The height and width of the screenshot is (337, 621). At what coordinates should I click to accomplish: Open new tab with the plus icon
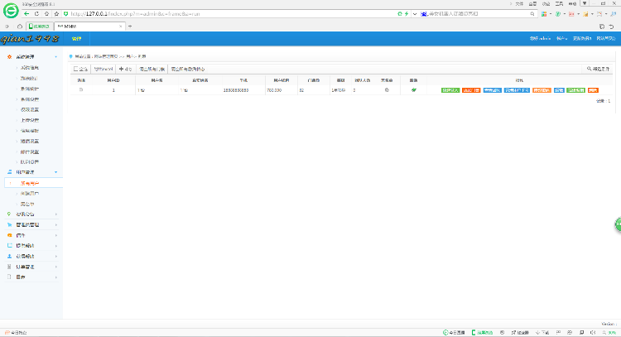click(130, 26)
